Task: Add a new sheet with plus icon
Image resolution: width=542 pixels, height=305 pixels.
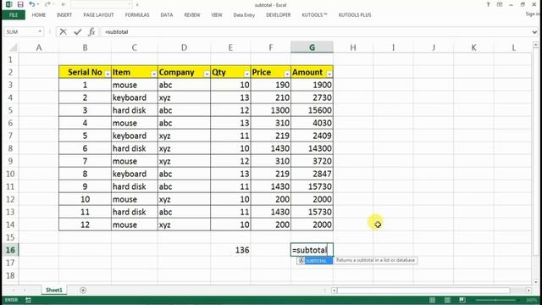Action: pos(83,290)
